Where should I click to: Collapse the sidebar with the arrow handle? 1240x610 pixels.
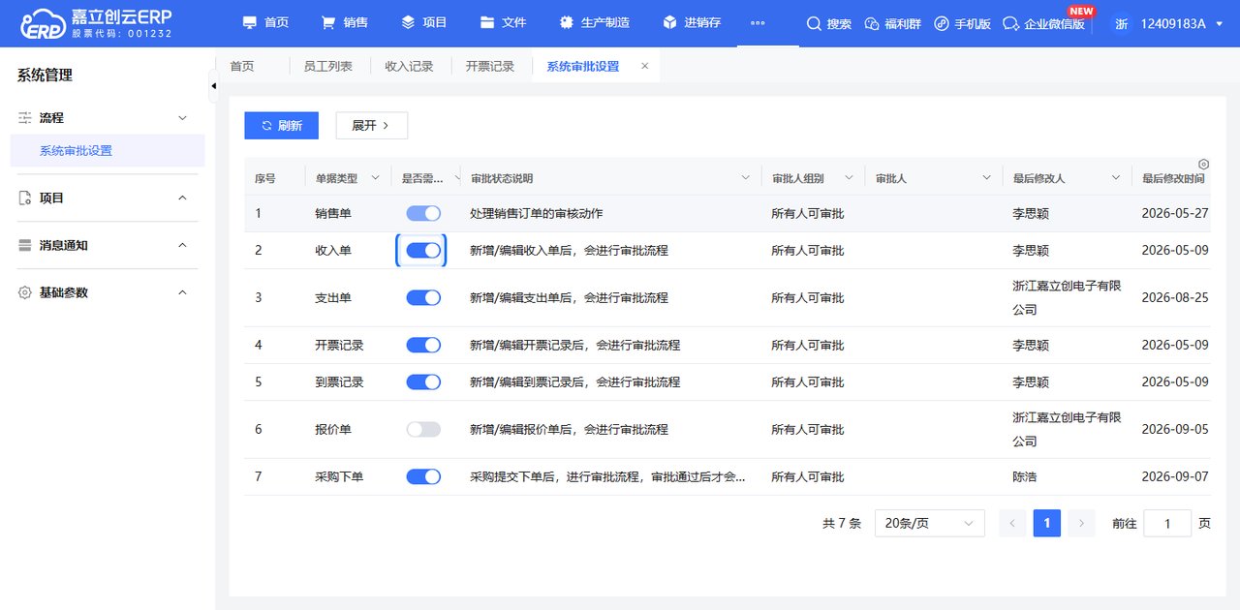pos(213,86)
